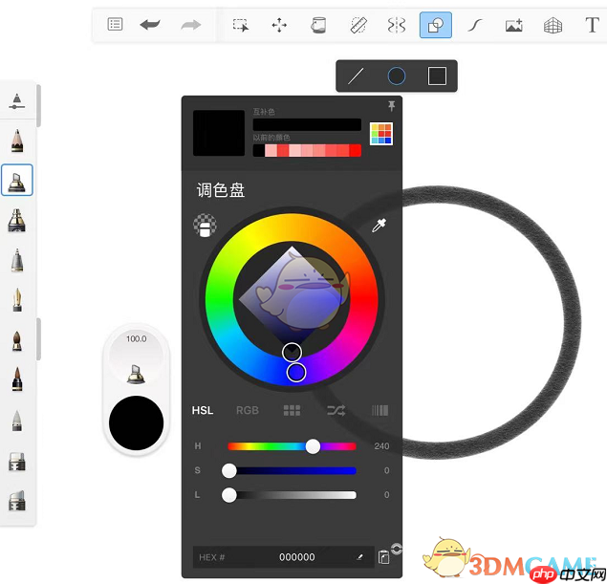The height and width of the screenshot is (584, 607).
Task: Click the hue ring blue handle
Action: tap(296, 373)
